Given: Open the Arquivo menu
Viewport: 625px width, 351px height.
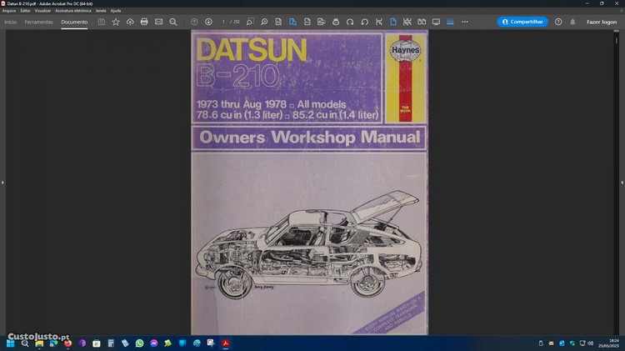Looking at the screenshot, I should point(9,11).
